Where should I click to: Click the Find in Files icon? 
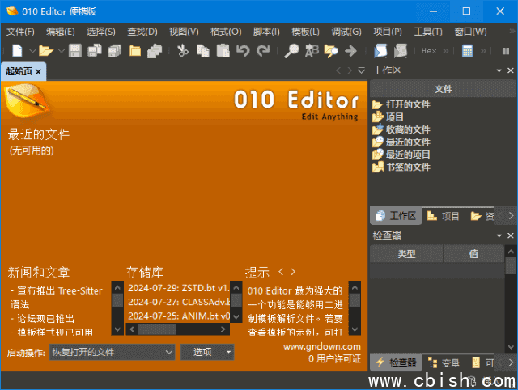pyautogui.click(x=331, y=51)
